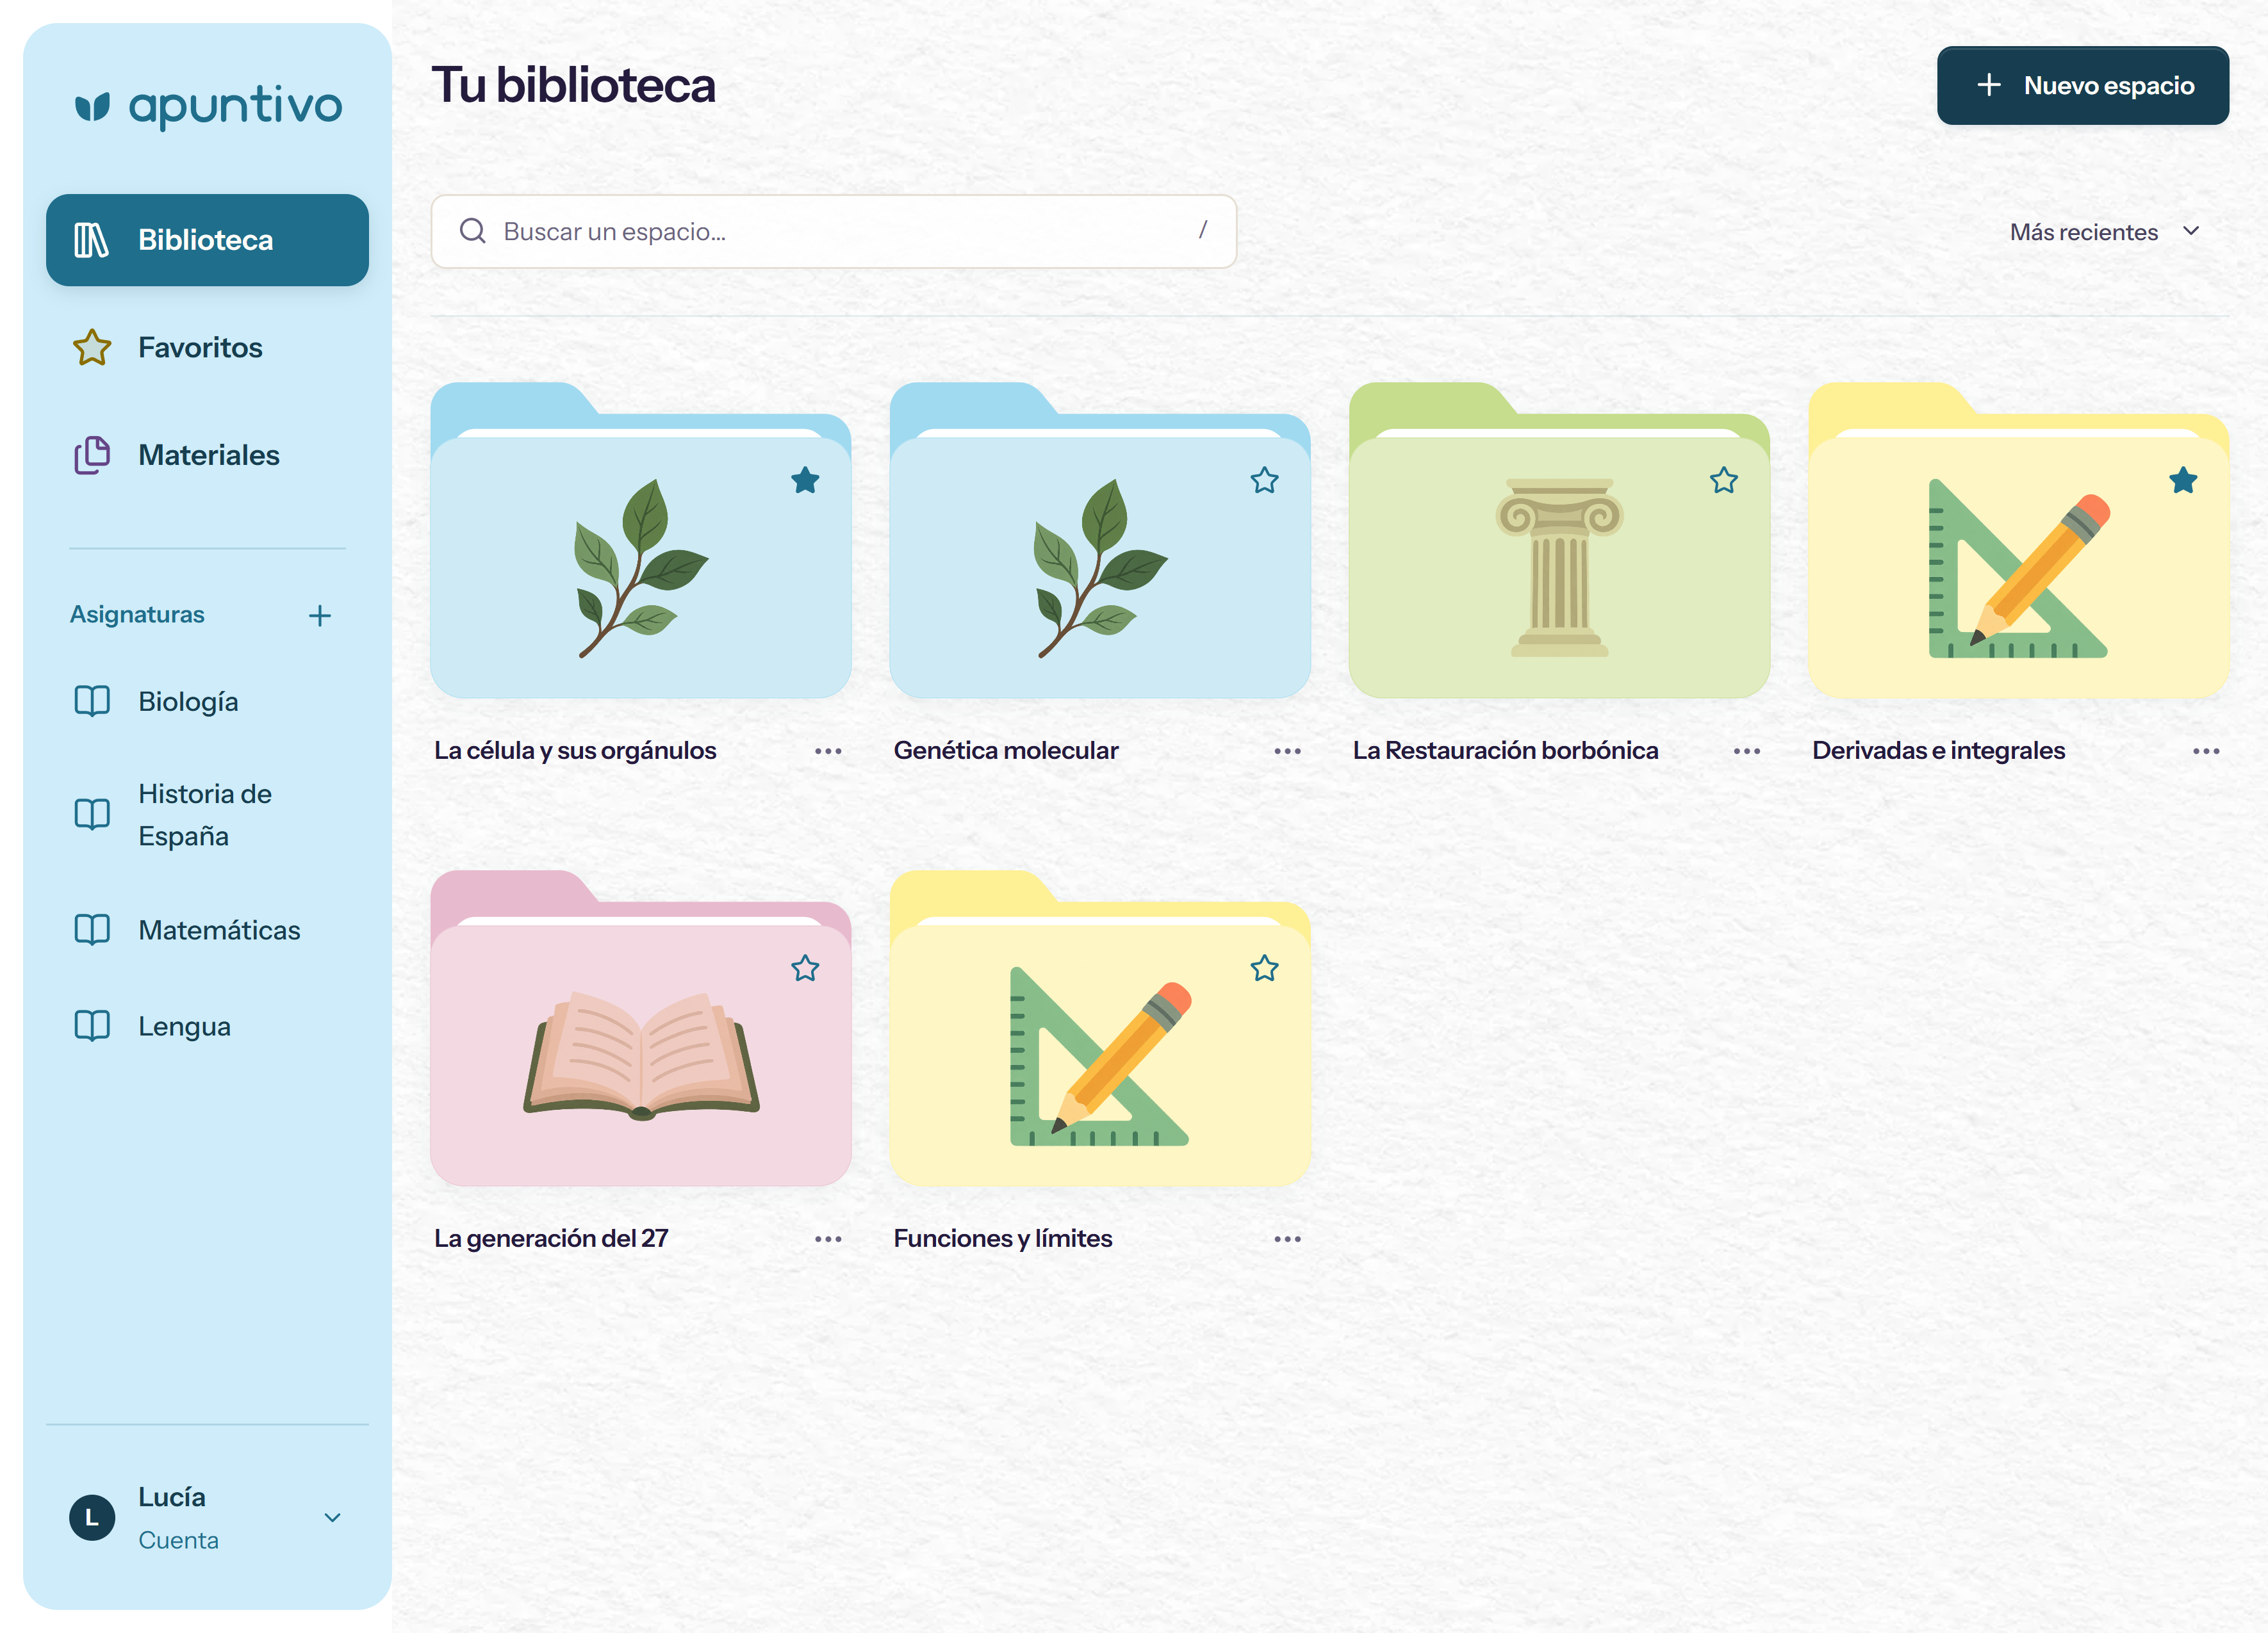Open Favoritos in sidebar
This screenshot has width=2268, height=1633.
207,348
